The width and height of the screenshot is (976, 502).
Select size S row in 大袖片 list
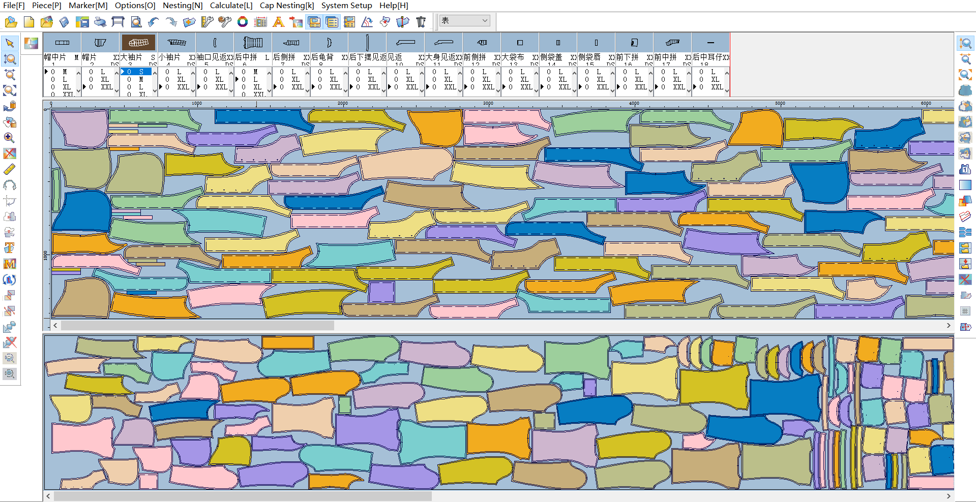[136, 72]
